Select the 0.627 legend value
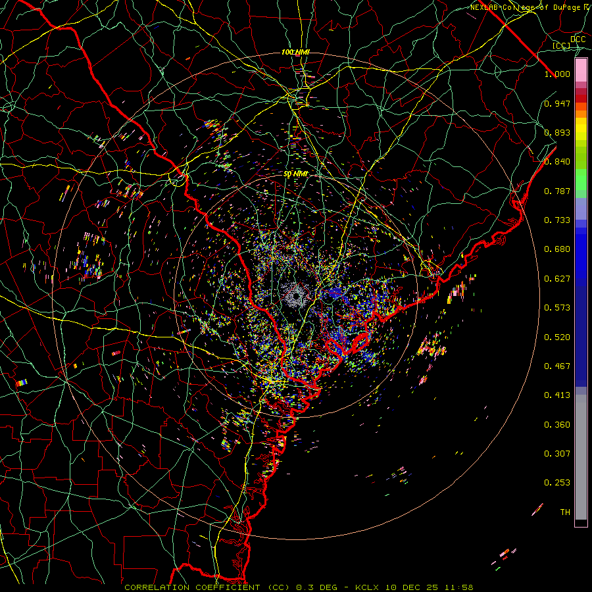 pyautogui.click(x=557, y=279)
